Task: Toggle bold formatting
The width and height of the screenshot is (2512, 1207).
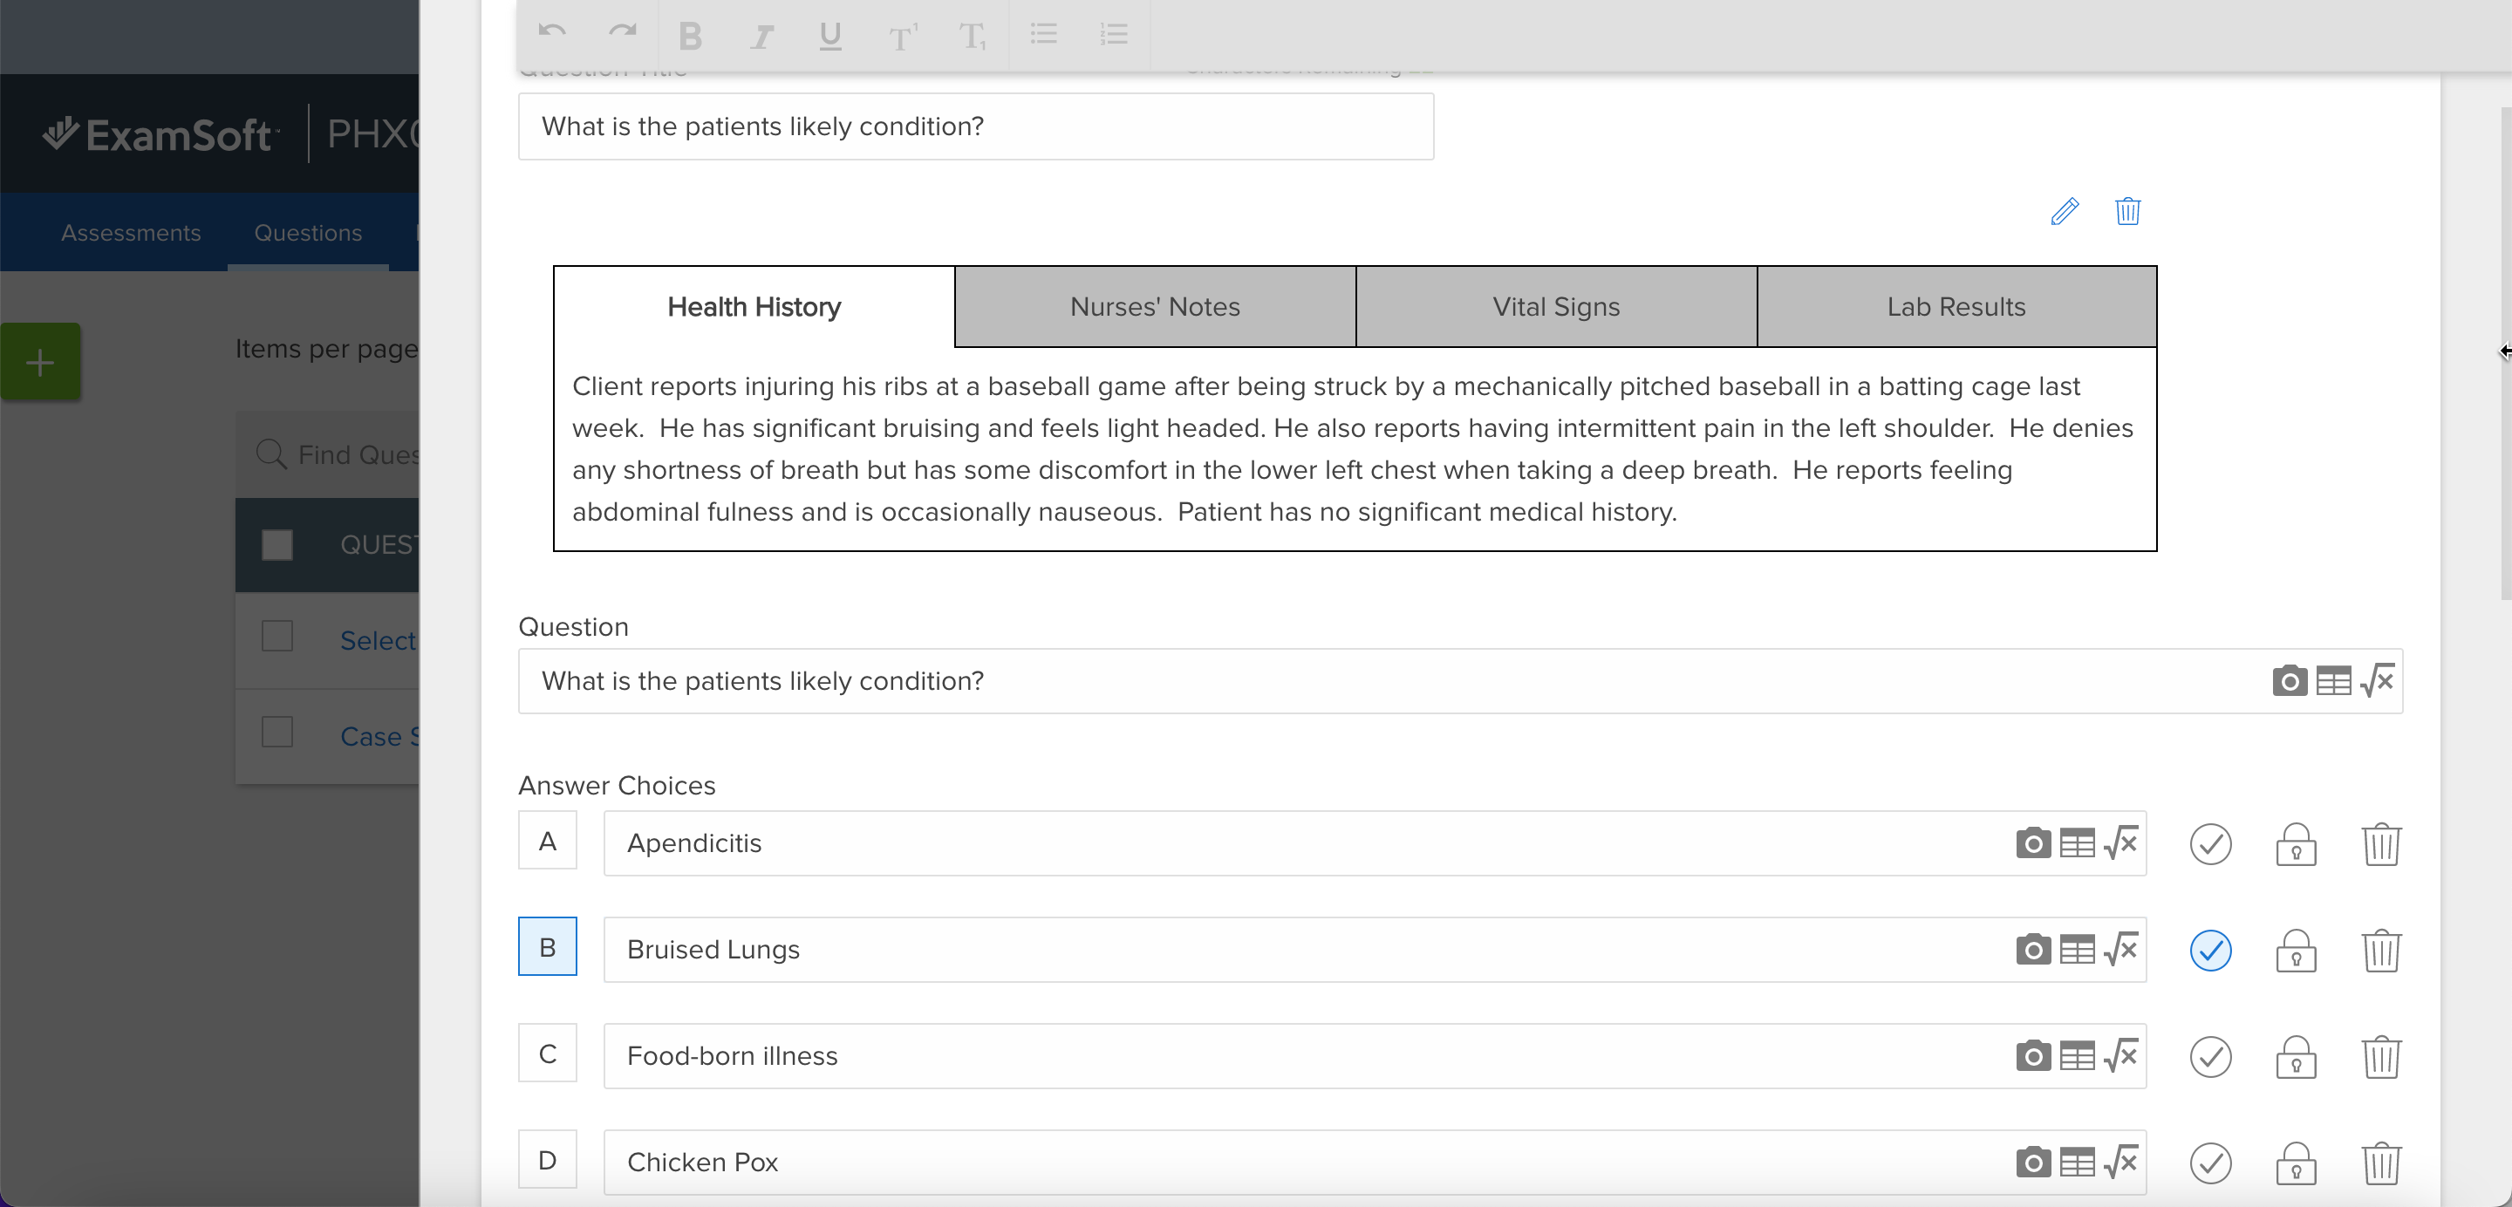Action: click(691, 36)
